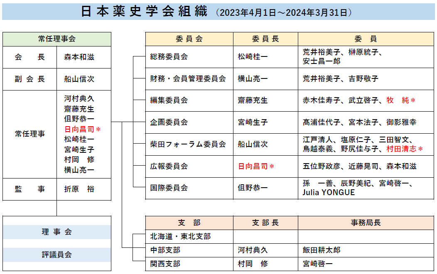The height and width of the screenshot is (274, 437).
Task: Click auditor name 折原 裕
Action: click(79, 189)
